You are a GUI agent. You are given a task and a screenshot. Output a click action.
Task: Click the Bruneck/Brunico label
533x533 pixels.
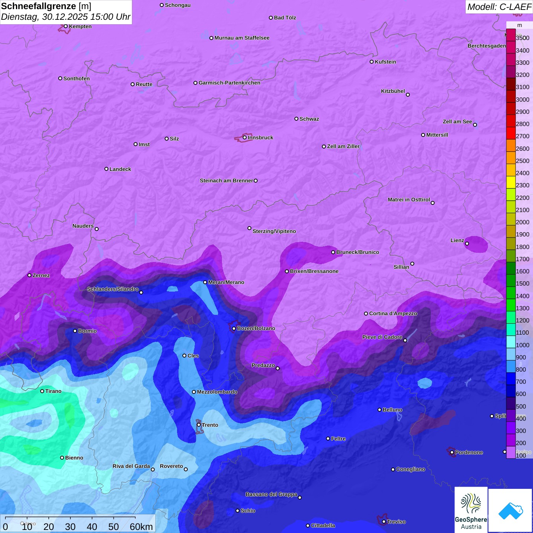(x=357, y=252)
